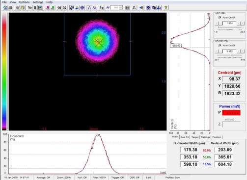
Task: Switch to the Best Fit tab
Action: pos(185,137)
